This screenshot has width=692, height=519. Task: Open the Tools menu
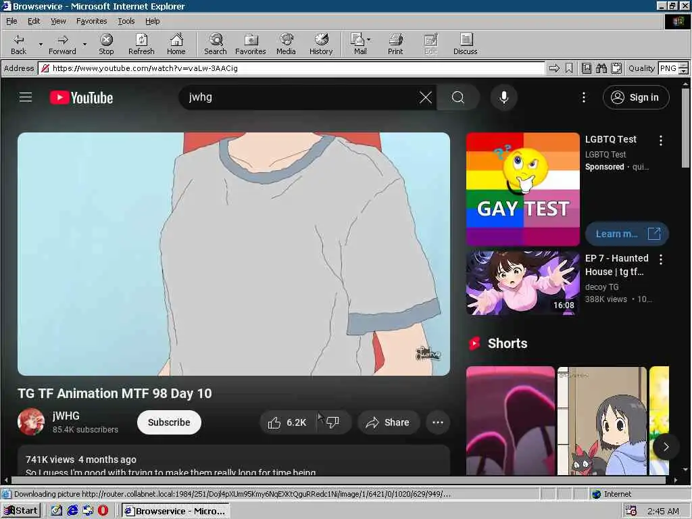click(x=126, y=21)
